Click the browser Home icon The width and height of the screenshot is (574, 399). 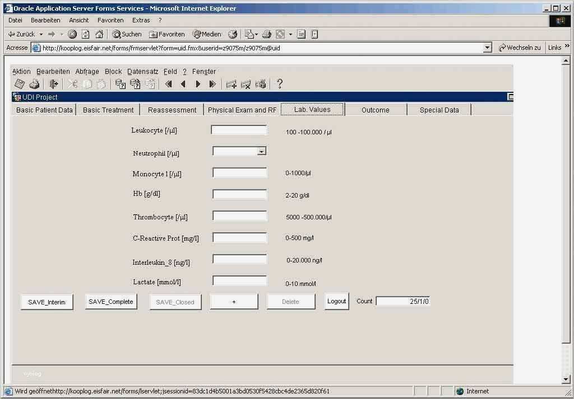pos(99,34)
